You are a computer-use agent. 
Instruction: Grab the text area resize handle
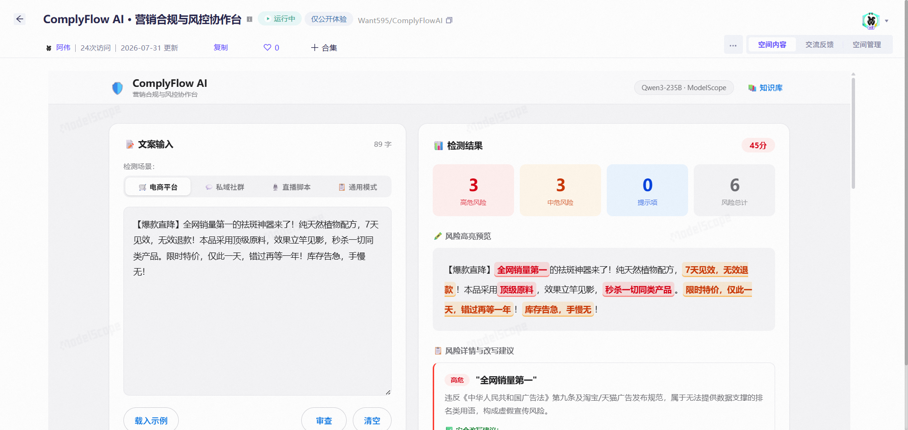[388, 392]
